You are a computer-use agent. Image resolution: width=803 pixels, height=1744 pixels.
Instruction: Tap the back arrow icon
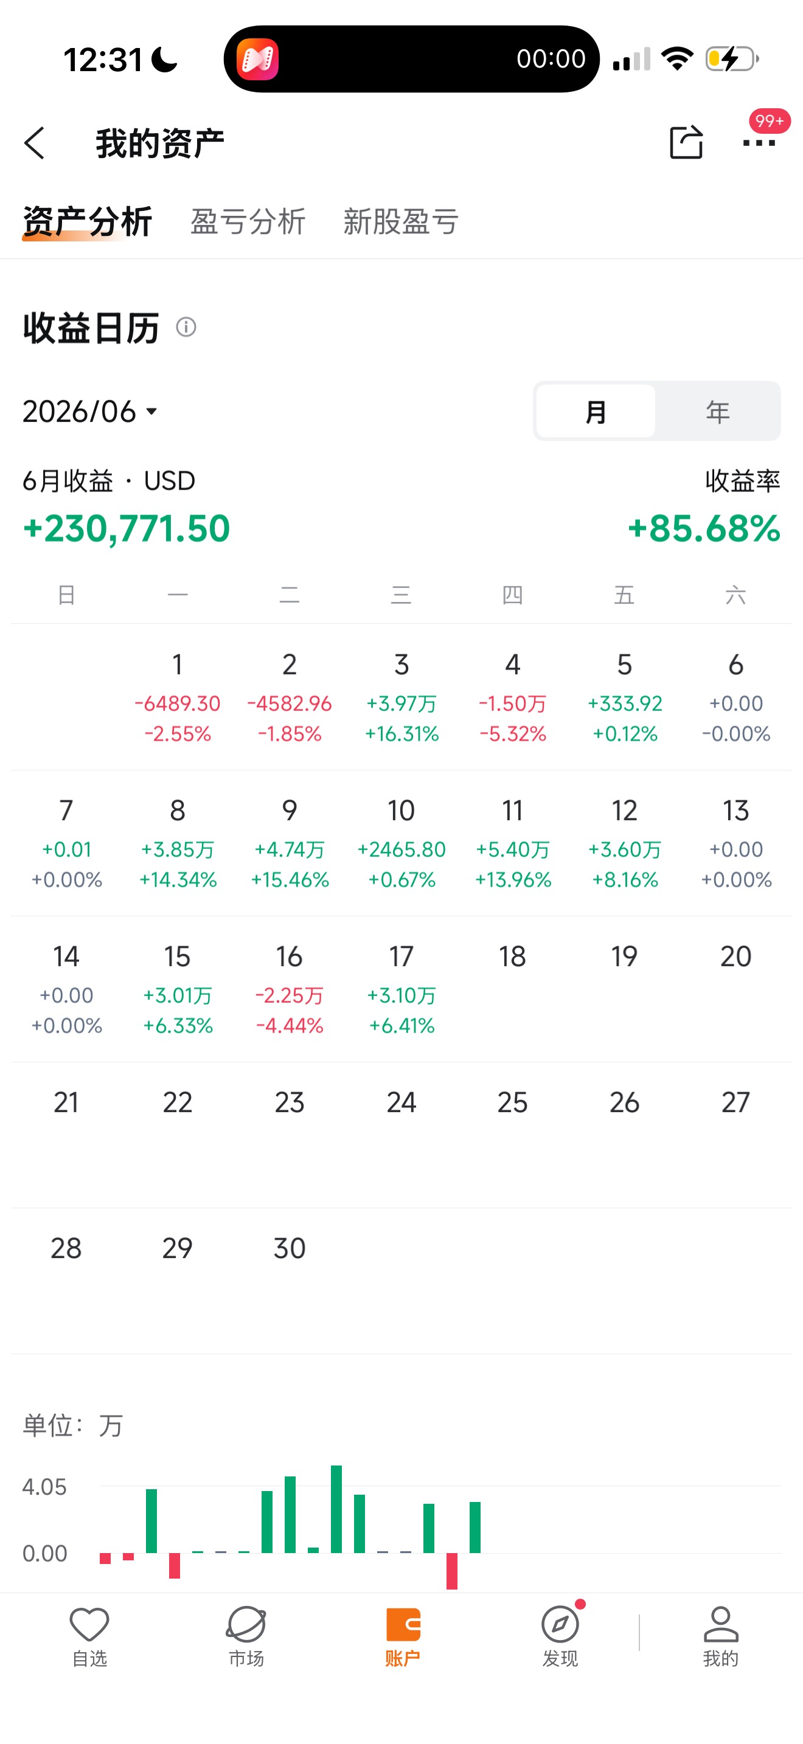[35, 143]
